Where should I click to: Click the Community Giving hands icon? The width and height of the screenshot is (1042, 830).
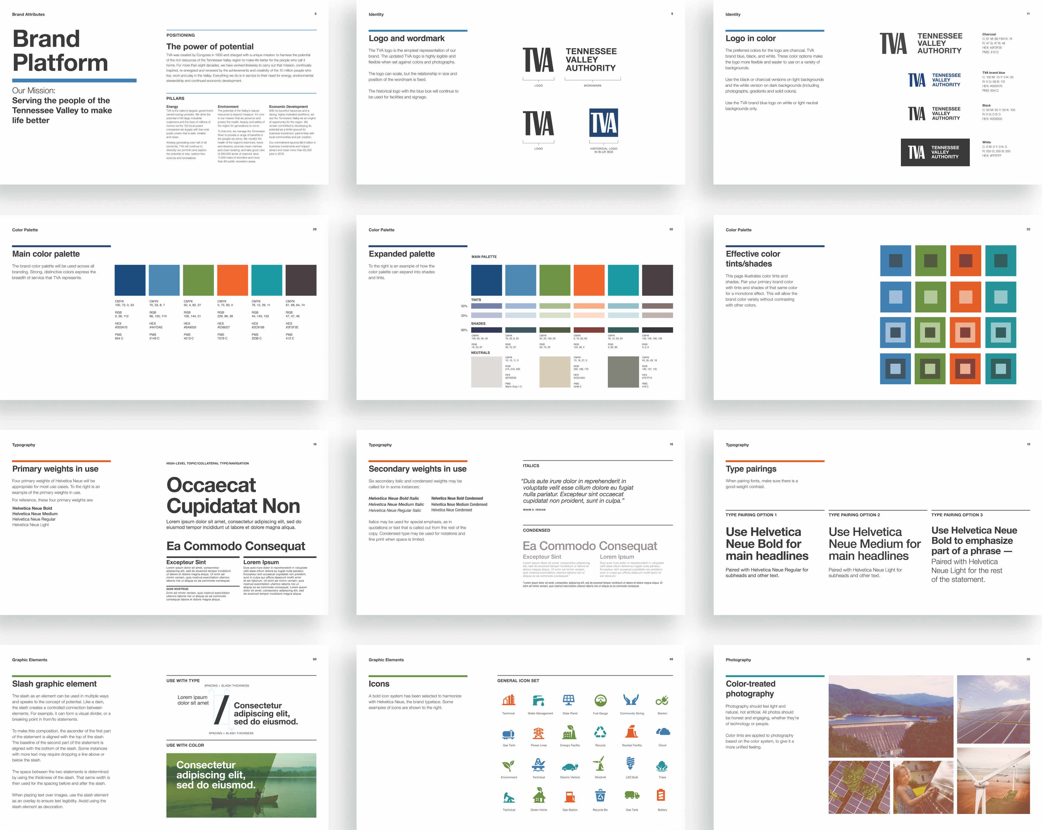[x=631, y=700]
